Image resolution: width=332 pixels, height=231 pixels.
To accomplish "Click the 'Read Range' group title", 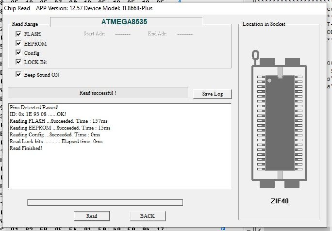I will pos(25,24).
